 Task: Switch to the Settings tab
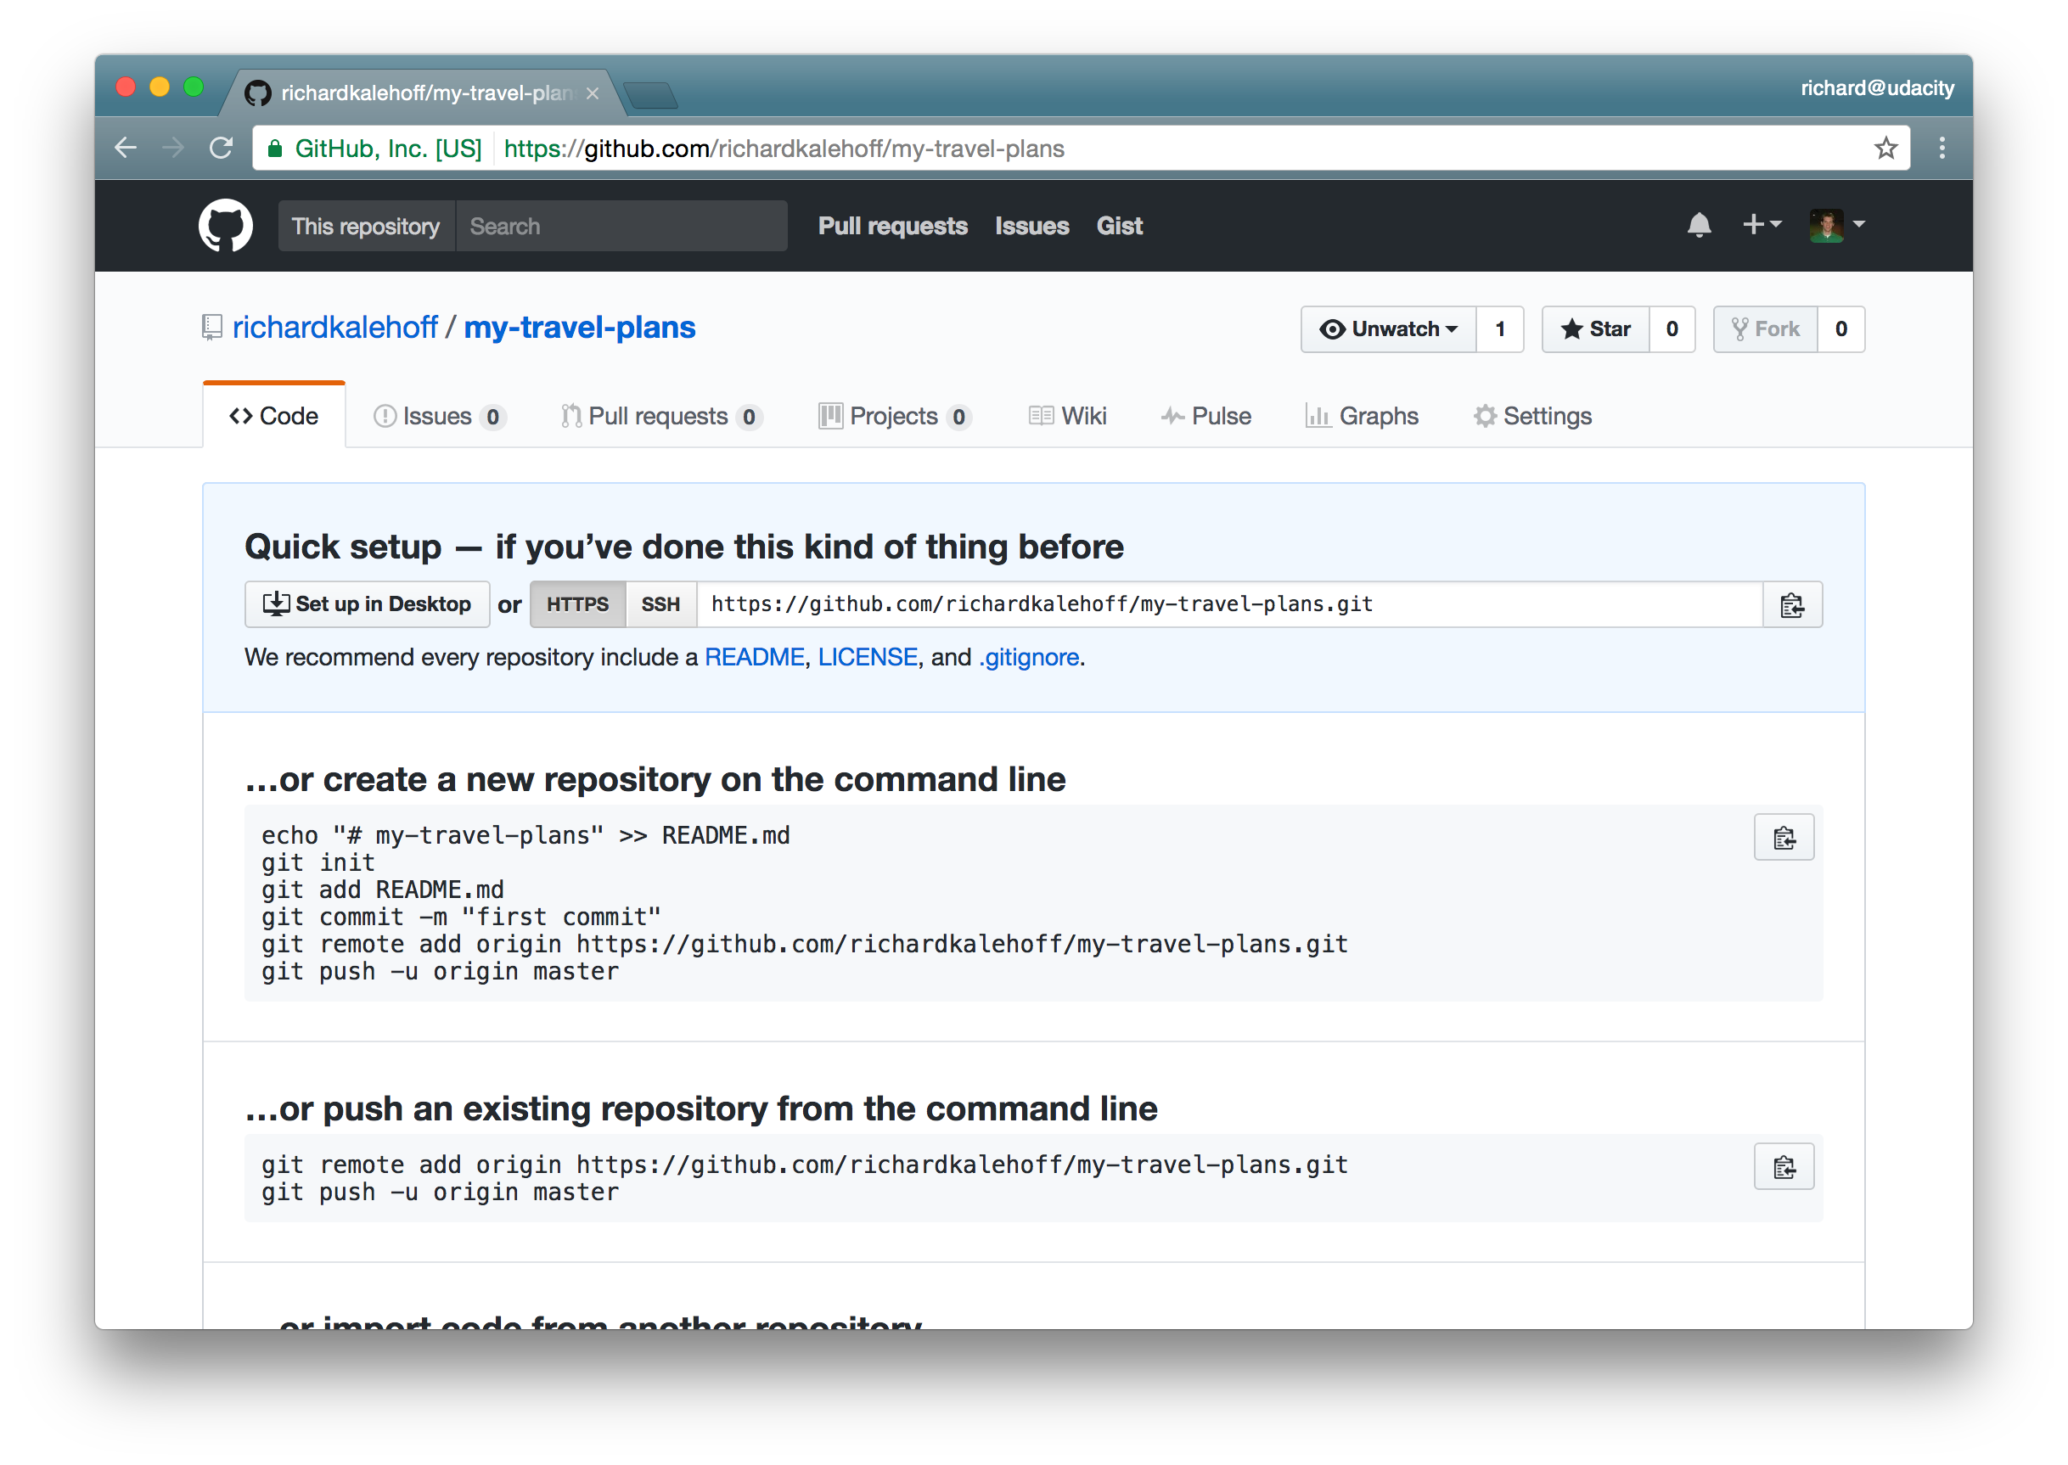tap(1532, 416)
